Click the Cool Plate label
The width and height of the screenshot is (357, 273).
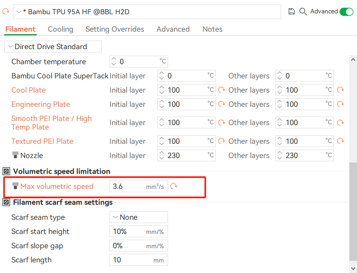pos(28,90)
